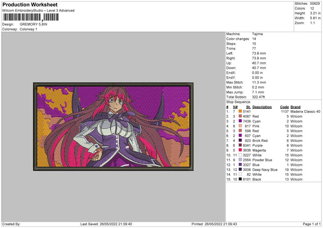
Task: Click the Code column header
Action: pos(284,107)
